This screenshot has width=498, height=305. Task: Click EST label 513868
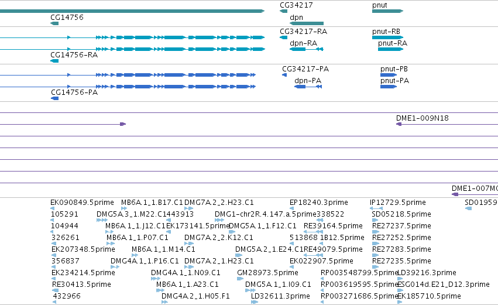[303, 238]
